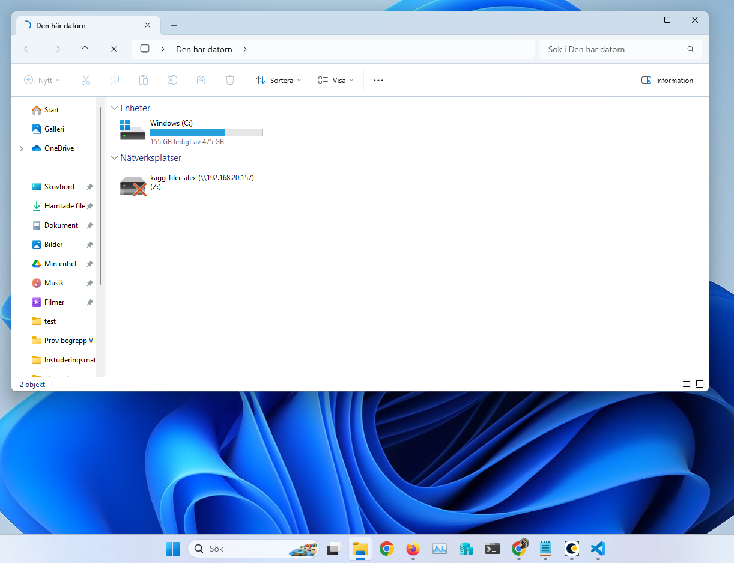Select the Den här datorn tab
This screenshot has height=563, width=734.
pos(78,26)
